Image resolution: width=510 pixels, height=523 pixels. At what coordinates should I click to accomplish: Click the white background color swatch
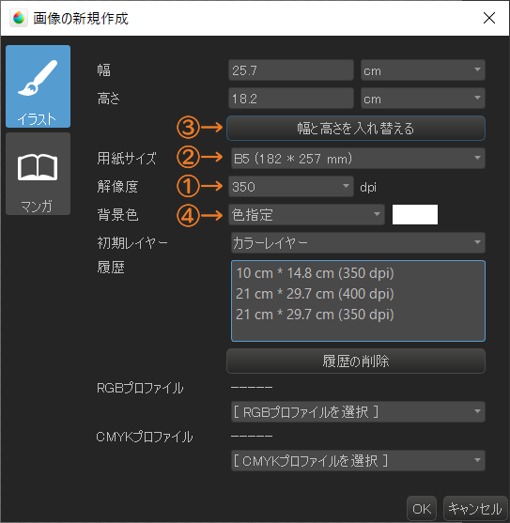pos(415,214)
